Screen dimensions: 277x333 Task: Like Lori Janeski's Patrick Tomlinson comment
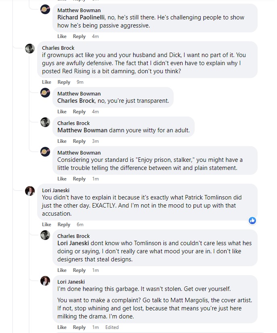(47, 225)
